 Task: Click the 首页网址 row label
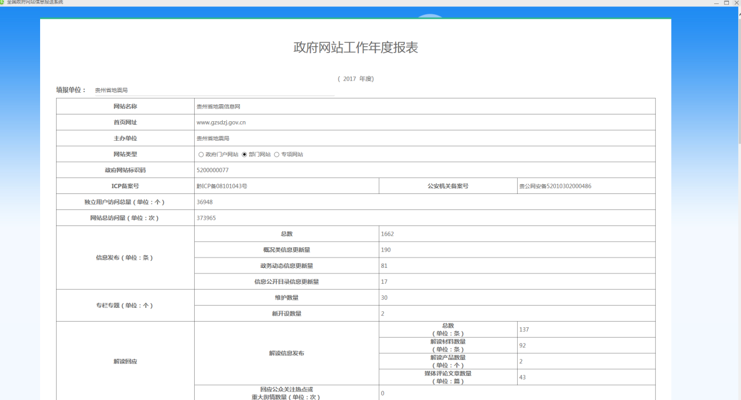125,122
